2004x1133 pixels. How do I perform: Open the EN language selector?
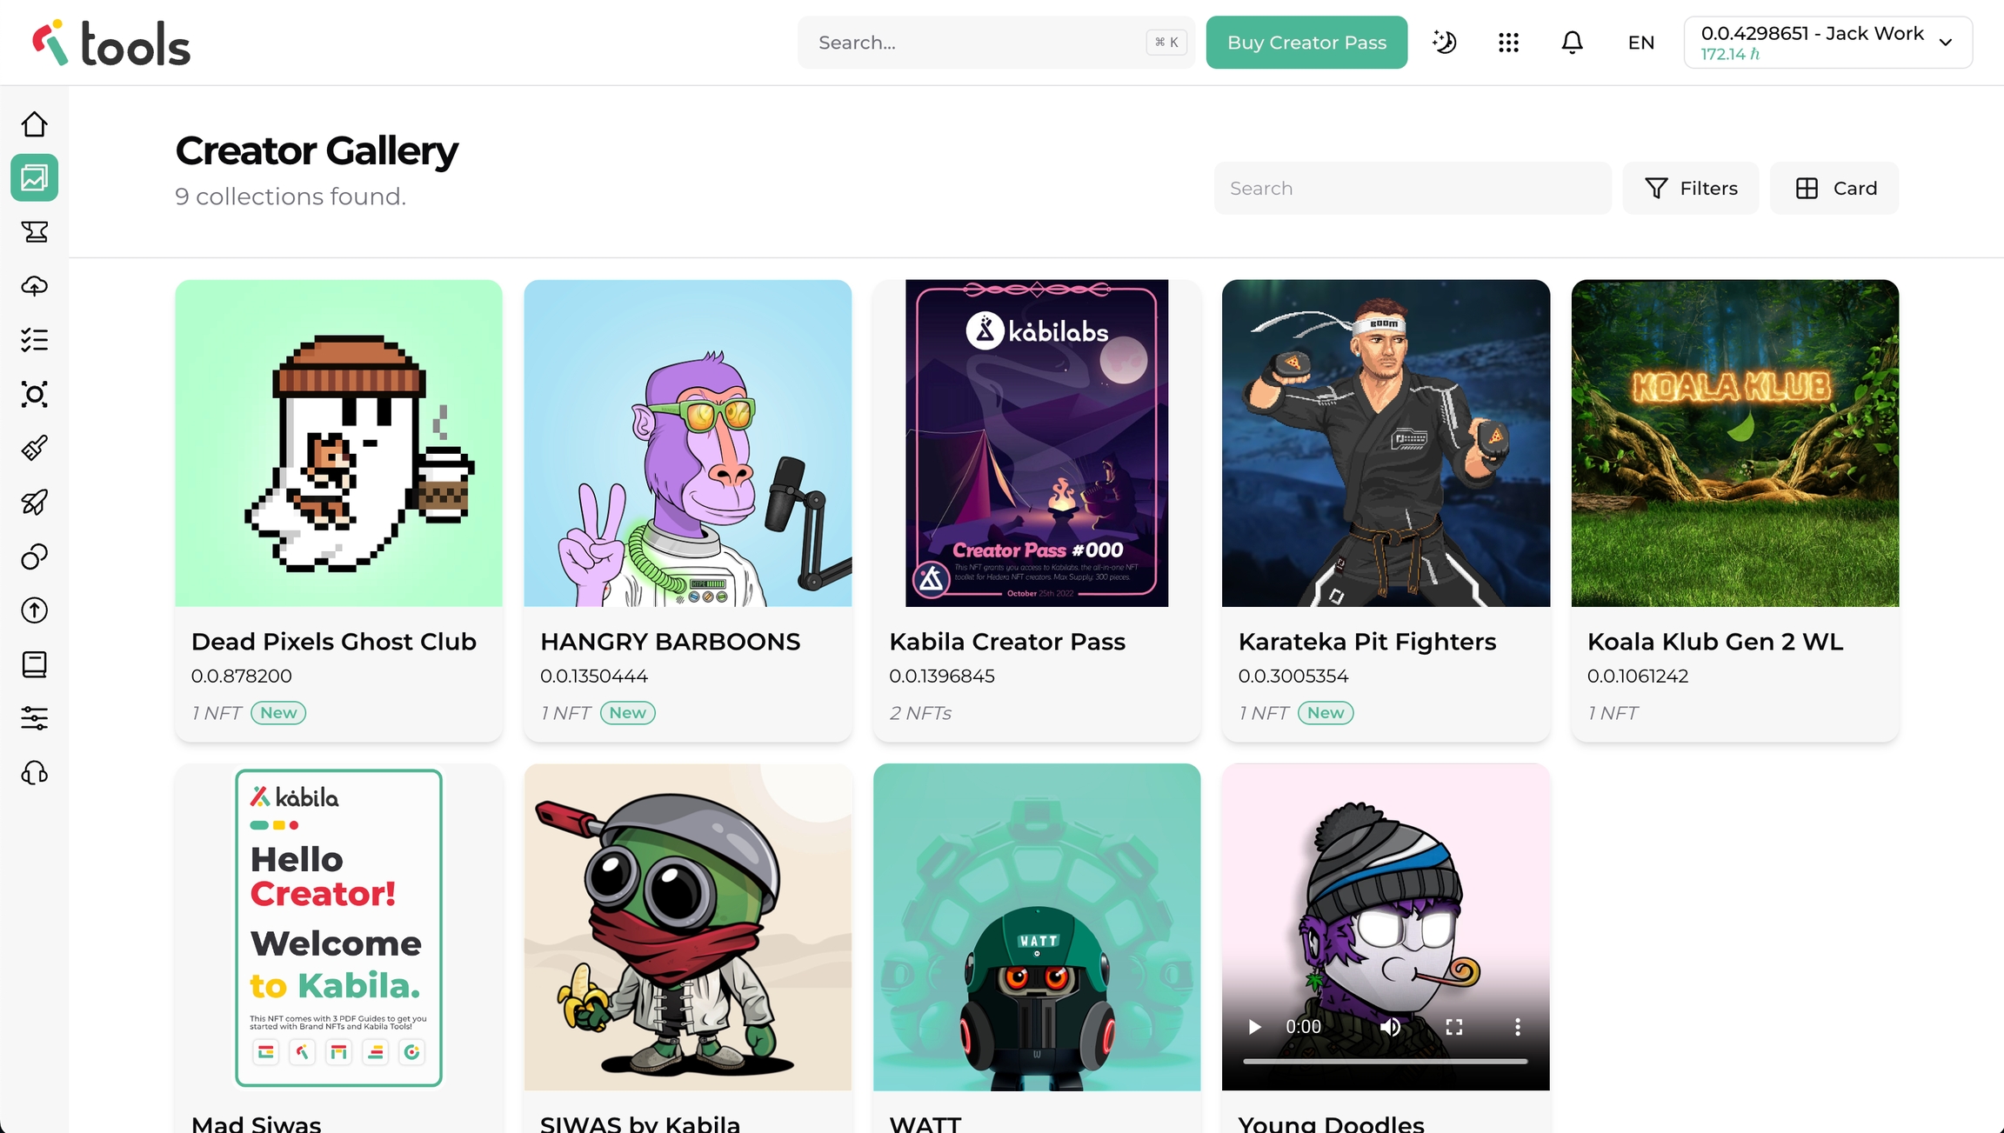point(1640,43)
